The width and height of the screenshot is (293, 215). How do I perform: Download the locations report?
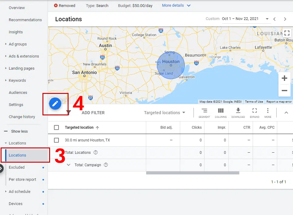238,113
